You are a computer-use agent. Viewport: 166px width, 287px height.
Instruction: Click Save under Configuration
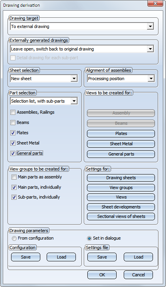[26, 257]
